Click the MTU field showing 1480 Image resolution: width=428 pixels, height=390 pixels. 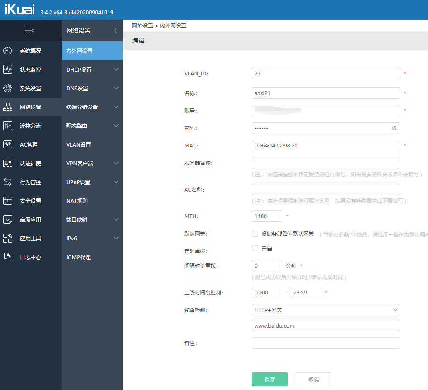click(x=267, y=216)
